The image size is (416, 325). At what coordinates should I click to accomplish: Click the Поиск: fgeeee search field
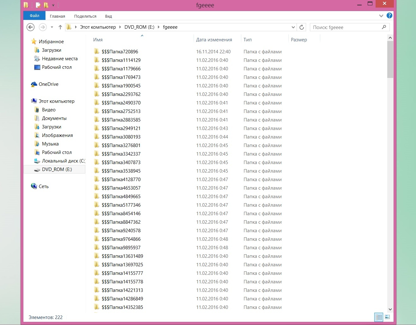tap(346, 27)
